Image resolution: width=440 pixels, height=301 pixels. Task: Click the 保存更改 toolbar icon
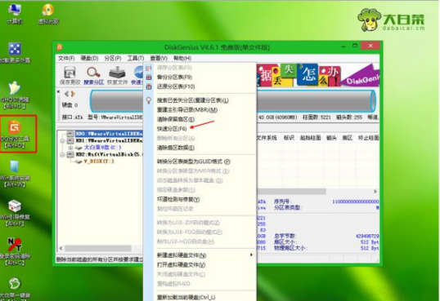pos(70,75)
